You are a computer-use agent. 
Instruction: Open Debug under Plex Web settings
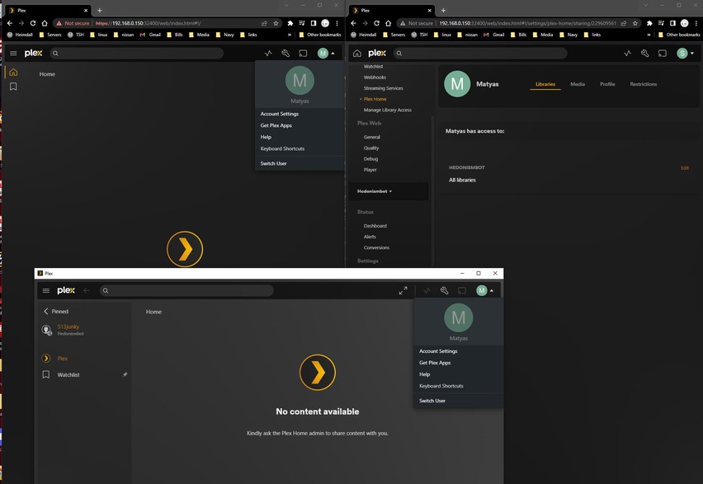(x=370, y=158)
